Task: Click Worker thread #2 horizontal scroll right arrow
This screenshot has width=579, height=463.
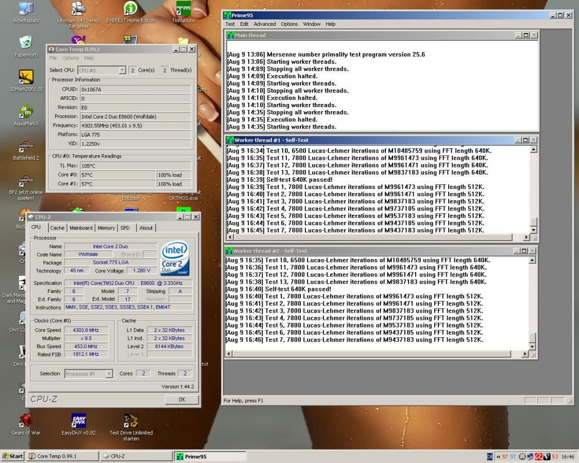Action: click(x=525, y=354)
